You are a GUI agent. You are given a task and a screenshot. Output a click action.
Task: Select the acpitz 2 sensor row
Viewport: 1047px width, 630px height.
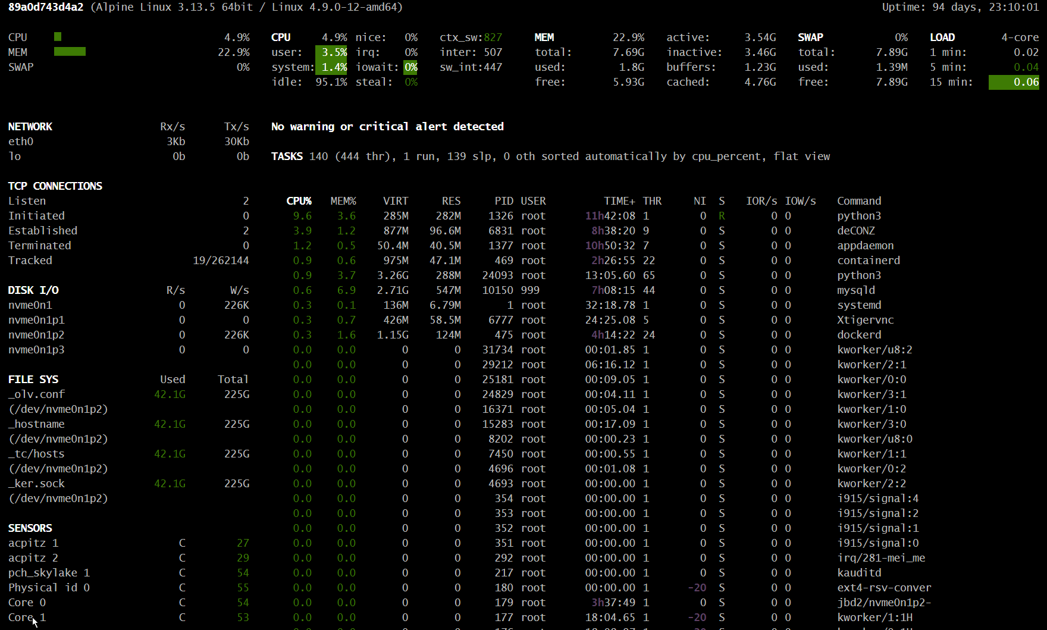point(128,558)
